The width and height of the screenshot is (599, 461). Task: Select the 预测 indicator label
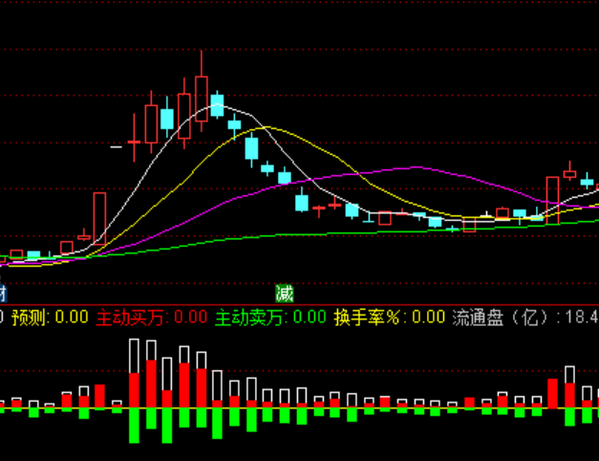click(29, 317)
